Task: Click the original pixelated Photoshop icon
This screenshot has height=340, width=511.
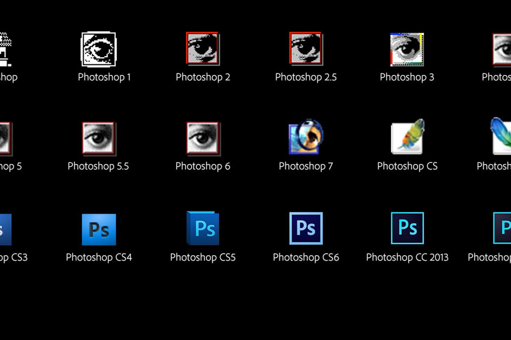Action: tap(5, 48)
